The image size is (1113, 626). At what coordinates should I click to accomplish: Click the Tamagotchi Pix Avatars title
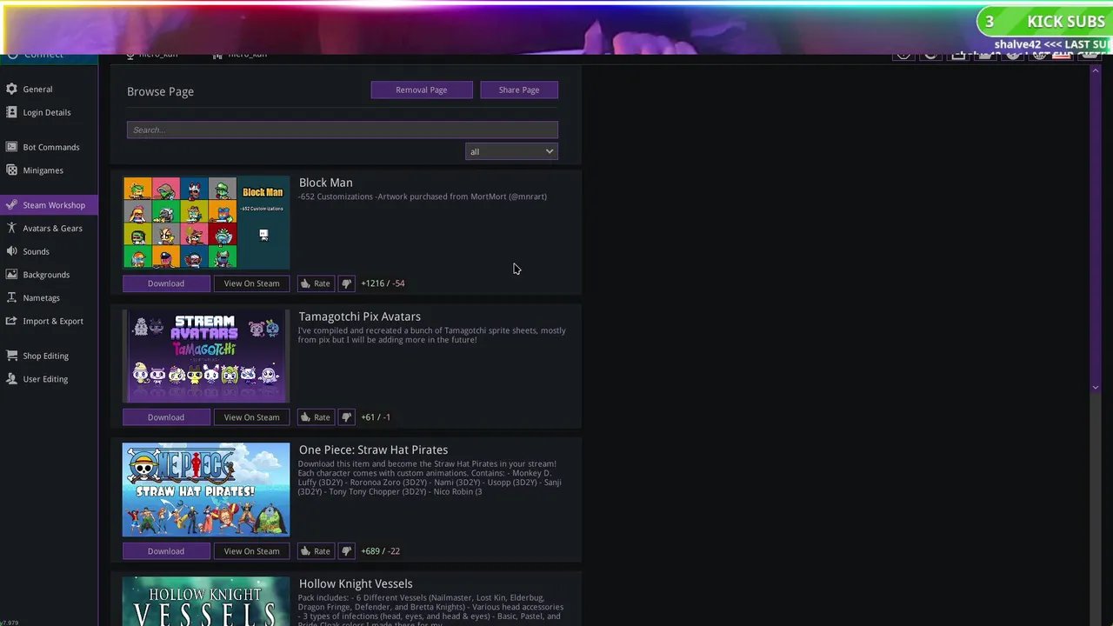click(x=360, y=316)
